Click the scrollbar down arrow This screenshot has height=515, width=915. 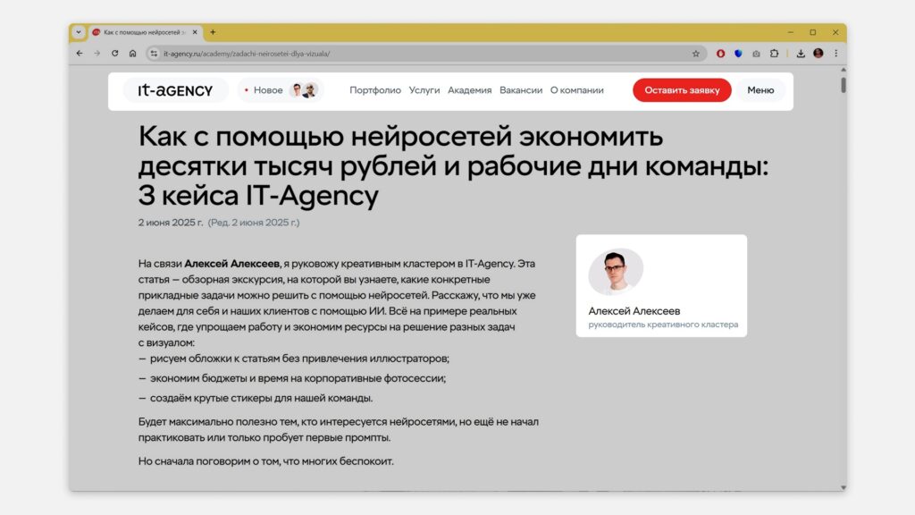(844, 487)
